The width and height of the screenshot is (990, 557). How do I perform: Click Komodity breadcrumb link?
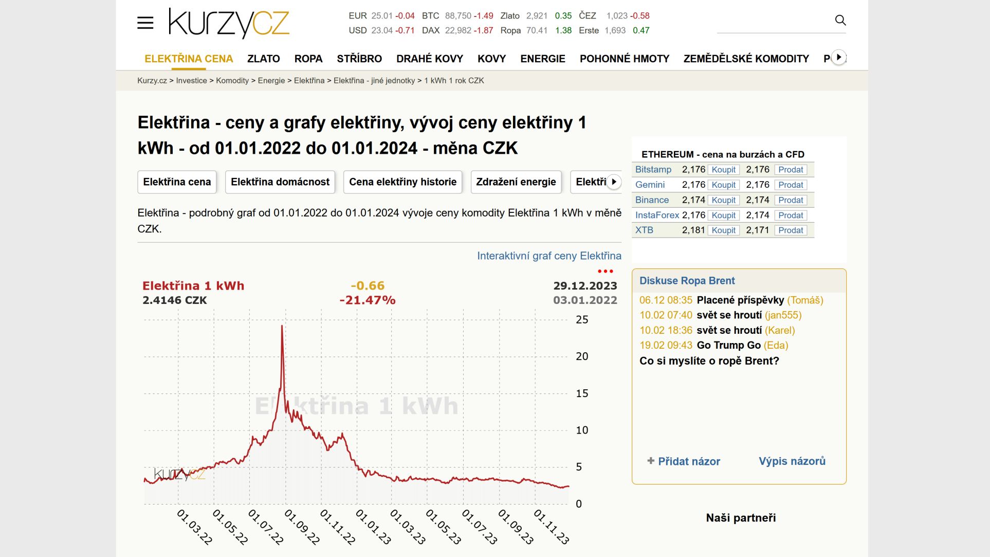click(232, 81)
